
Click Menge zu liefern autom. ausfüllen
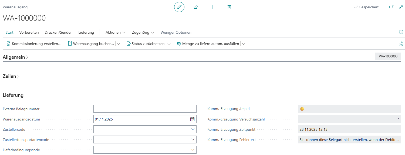tap(208, 44)
